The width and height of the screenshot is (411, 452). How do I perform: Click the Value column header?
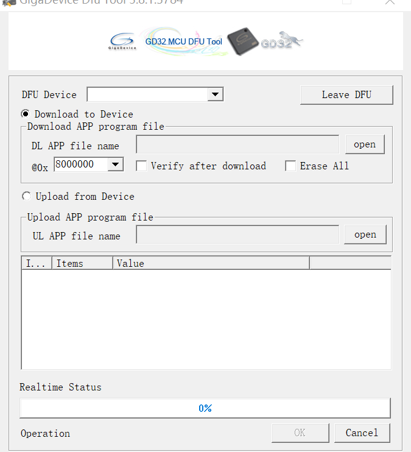point(211,263)
